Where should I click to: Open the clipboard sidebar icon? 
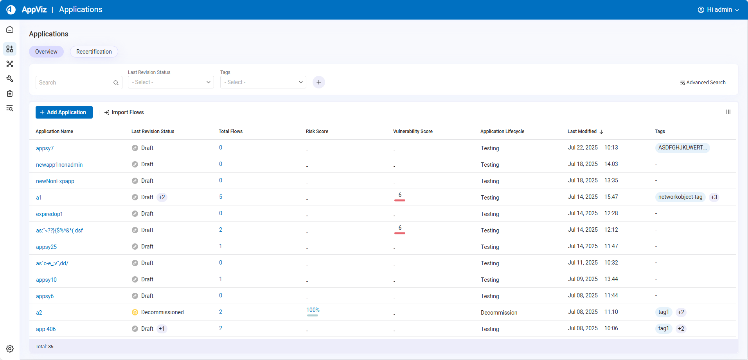tap(10, 94)
